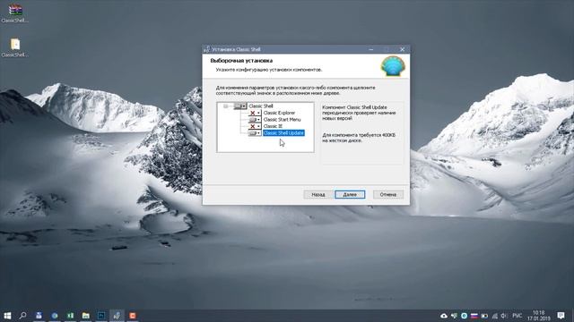Screen dimensions: 574x322
Task: Open the ClassicShell WinRAR archive on desktop
Action: click(15, 13)
